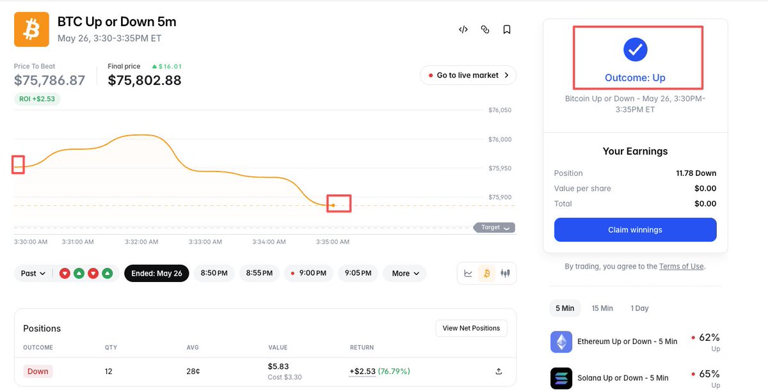Click the final price $75,802.88
The image size is (768, 392).
[x=145, y=81]
